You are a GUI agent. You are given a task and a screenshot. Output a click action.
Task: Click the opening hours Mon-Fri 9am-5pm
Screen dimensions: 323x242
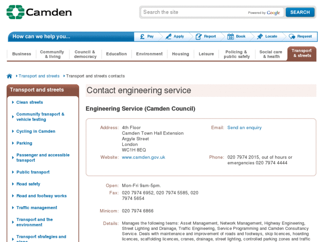pos(141,186)
